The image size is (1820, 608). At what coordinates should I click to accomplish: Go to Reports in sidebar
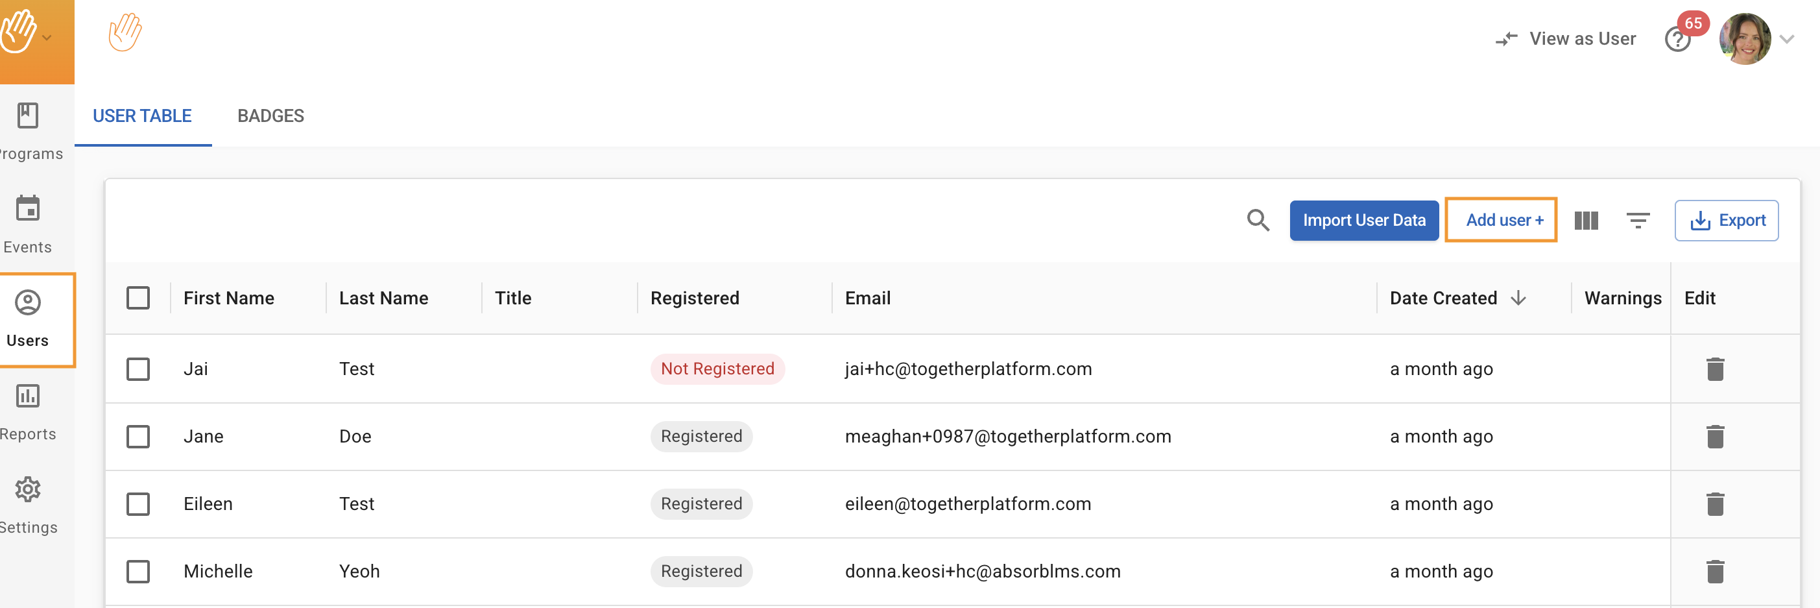click(29, 411)
